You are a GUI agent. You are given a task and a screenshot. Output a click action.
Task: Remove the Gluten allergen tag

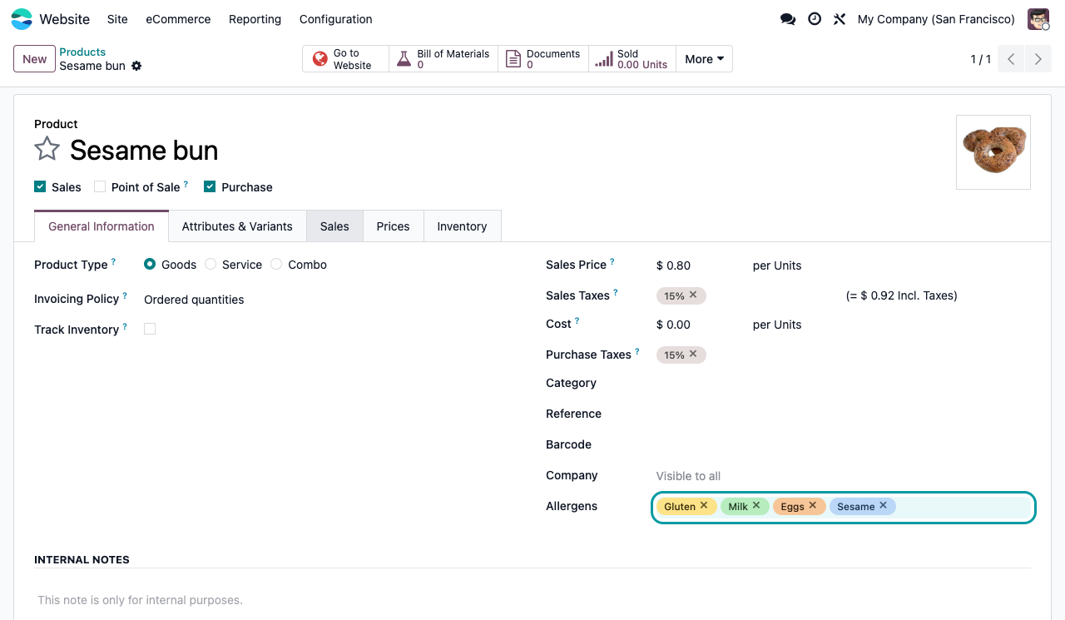tap(704, 505)
